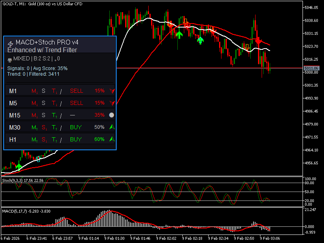This screenshot has width=324, height=243.
Task: Click the 21.247 value on MACD axis
Action: (x=310, y=209)
